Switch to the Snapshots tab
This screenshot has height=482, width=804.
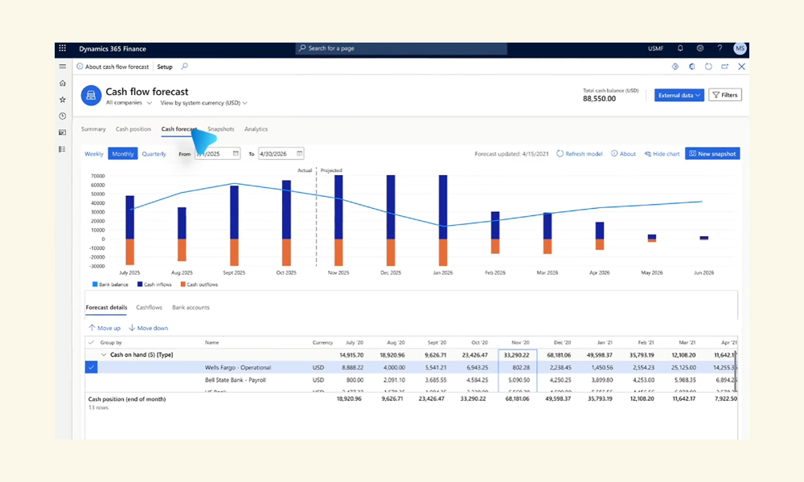pyautogui.click(x=220, y=129)
